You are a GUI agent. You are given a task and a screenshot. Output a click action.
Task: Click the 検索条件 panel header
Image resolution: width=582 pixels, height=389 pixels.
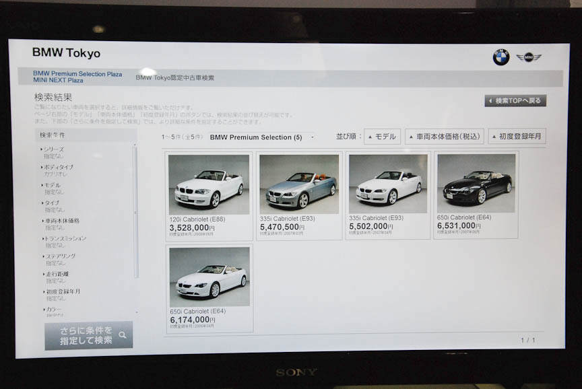86,135
